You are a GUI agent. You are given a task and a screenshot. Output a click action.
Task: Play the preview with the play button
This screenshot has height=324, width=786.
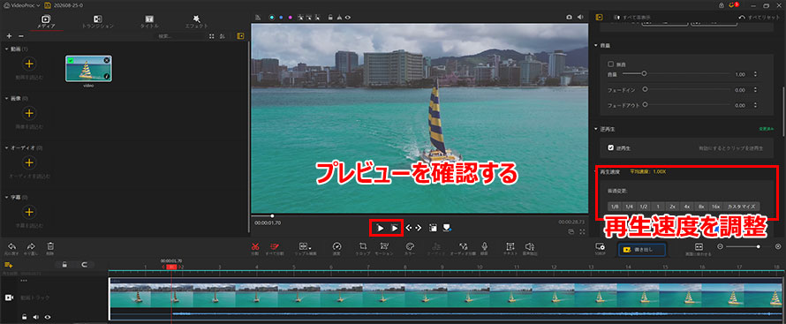[x=380, y=229]
